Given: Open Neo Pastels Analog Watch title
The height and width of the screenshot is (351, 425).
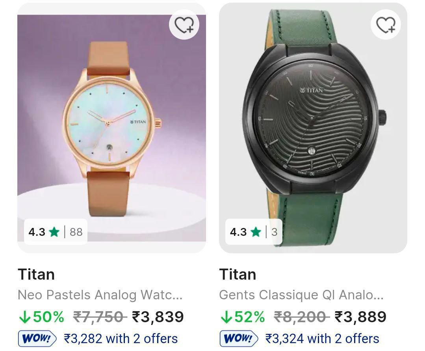Looking at the screenshot, I should [100, 295].
